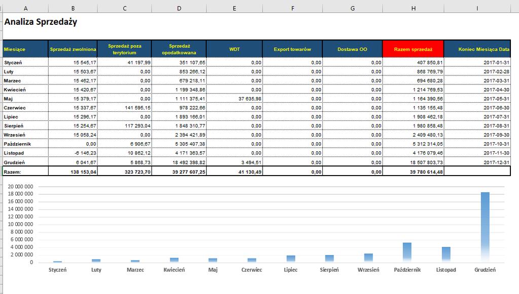The image size is (519, 294).
Task: Click the Grudzień bar in the chart
Action: click(x=485, y=227)
